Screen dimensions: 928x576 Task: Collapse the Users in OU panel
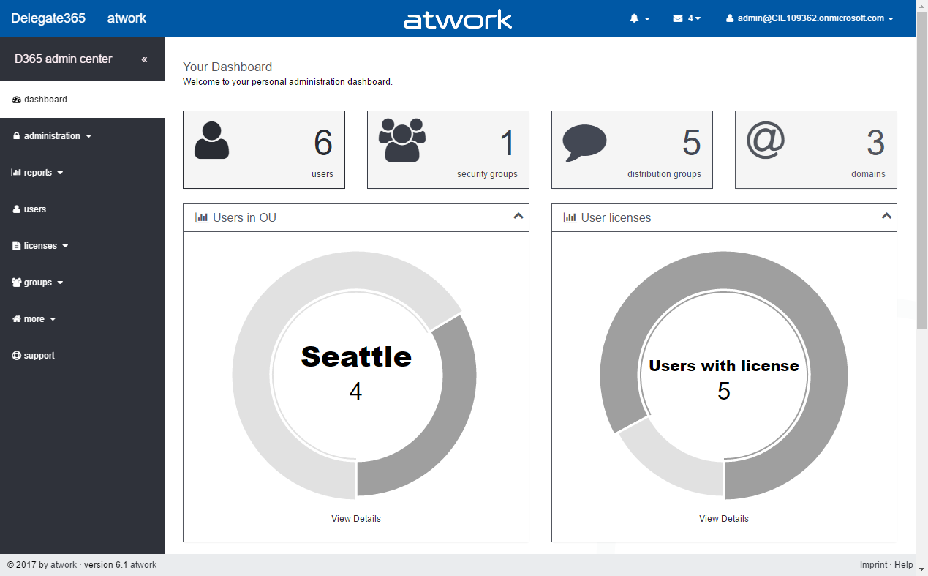[x=518, y=216]
